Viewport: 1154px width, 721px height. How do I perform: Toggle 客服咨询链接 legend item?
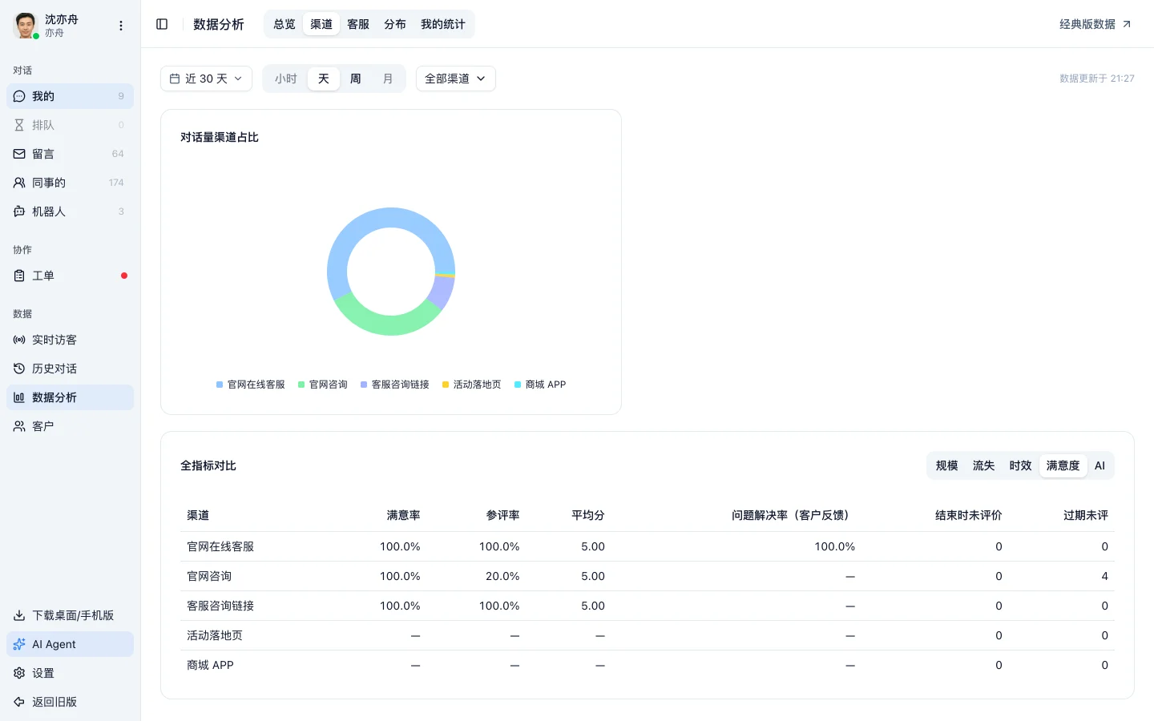click(x=395, y=385)
